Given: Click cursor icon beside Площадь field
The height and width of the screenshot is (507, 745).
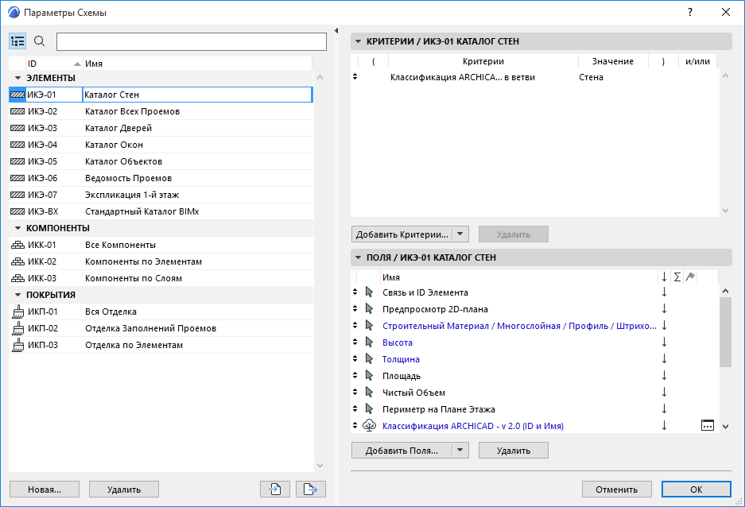Looking at the screenshot, I should pyautogui.click(x=369, y=375).
